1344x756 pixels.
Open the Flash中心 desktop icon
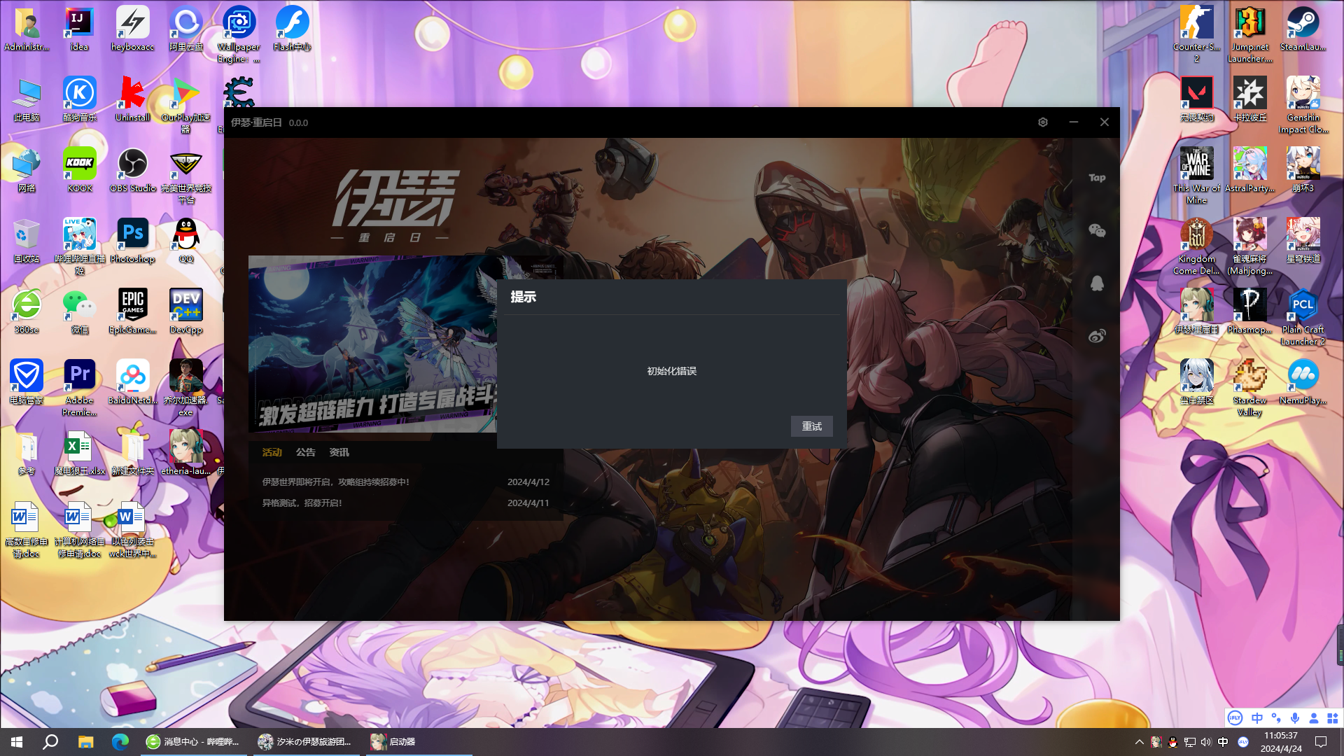[292, 29]
